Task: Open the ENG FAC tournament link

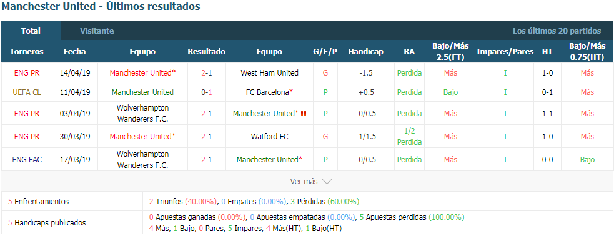Action: 27,160
